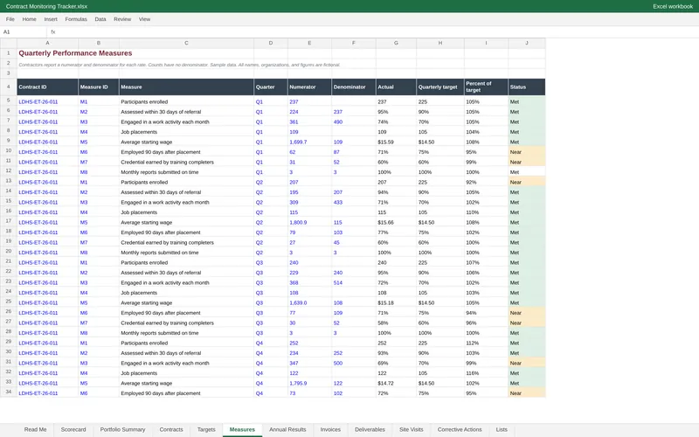Click the Name Box showing A1
699x437 pixels.
pyautogui.click(x=24, y=31)
